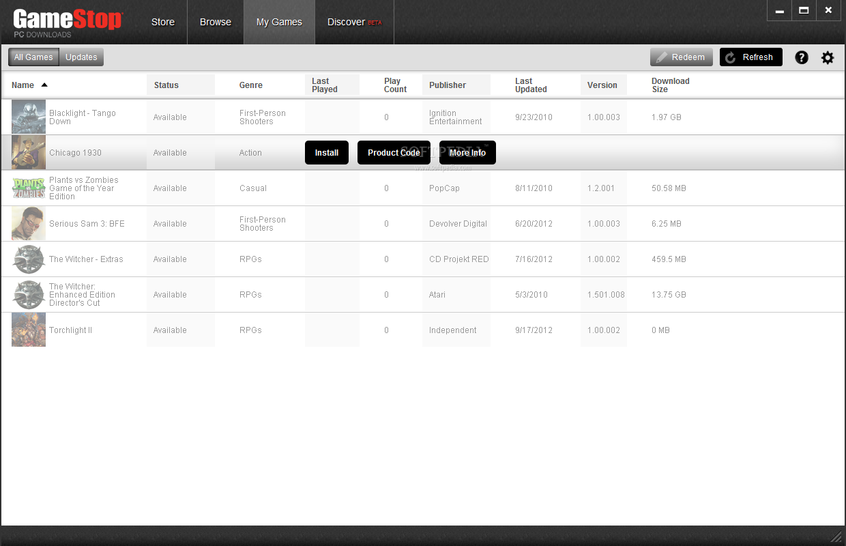Click the 'Devolver Digital' publisher cell
Screen dimensions: 846x546
point(458,224)
